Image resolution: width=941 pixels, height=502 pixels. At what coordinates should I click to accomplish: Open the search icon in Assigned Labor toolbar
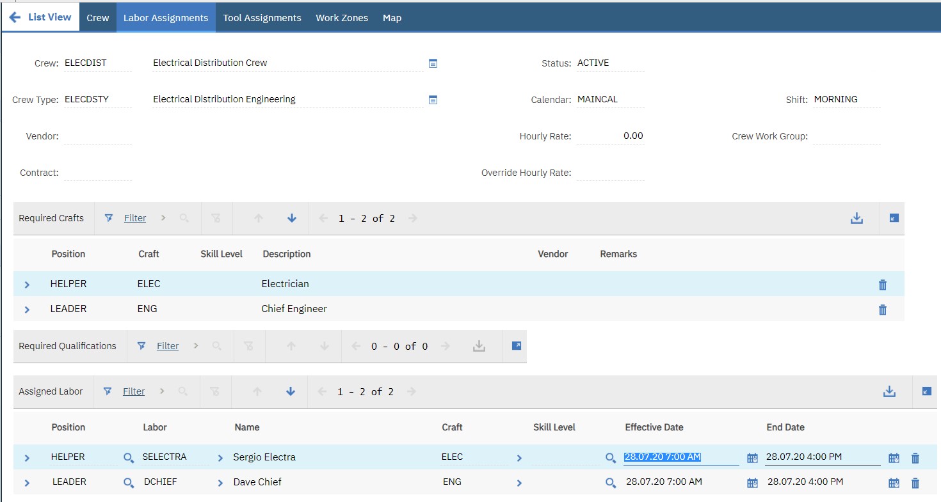pyautogui.click(x=184, y=391)
